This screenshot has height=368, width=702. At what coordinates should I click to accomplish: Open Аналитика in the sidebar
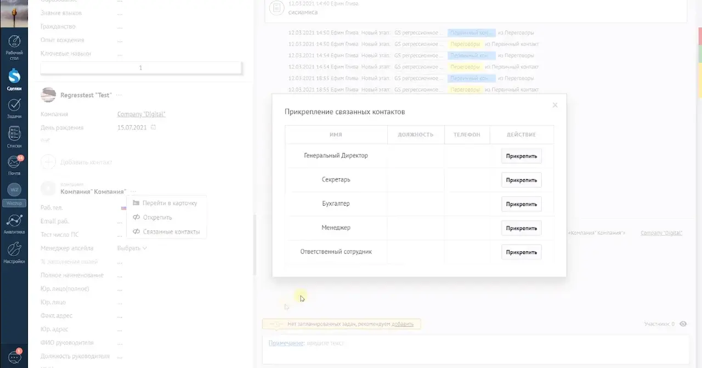(14, 224)
